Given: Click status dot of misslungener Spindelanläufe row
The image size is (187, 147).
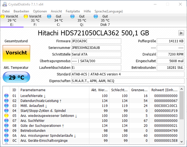Looking at the screenshot, I should (x=6, y=136).
